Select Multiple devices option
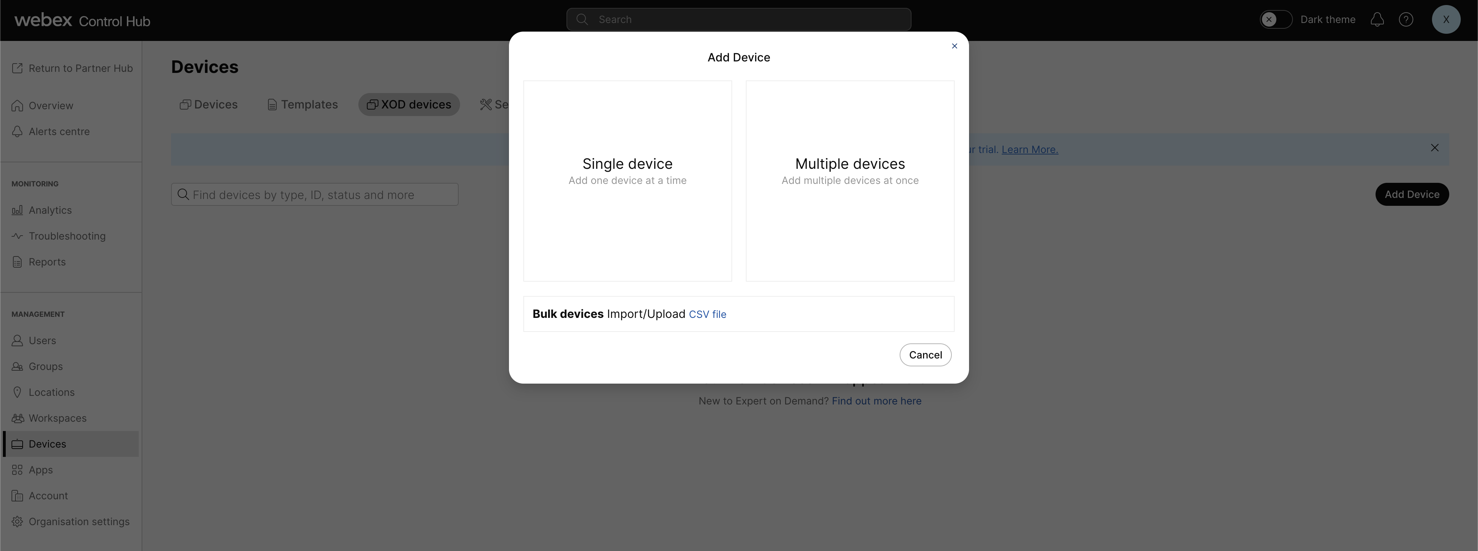The width and height of the screenshot is (1478, 551). click(849, 180)
